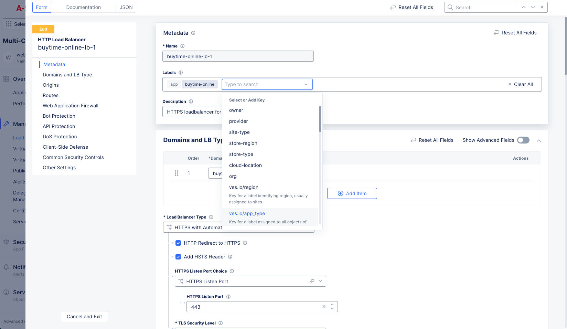Open Notifications via the bell icon
The width and height of the screenshot is (567, 329).
6,267
